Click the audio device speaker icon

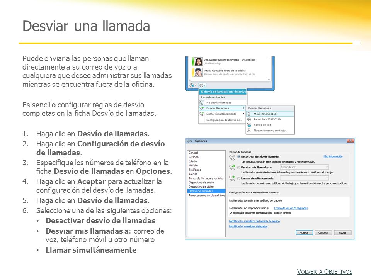(192, 85)
